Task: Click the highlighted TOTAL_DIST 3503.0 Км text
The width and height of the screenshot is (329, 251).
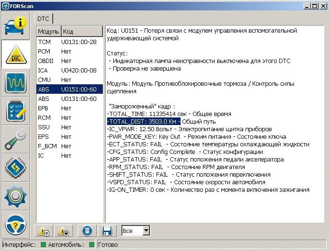Action: 144,121
